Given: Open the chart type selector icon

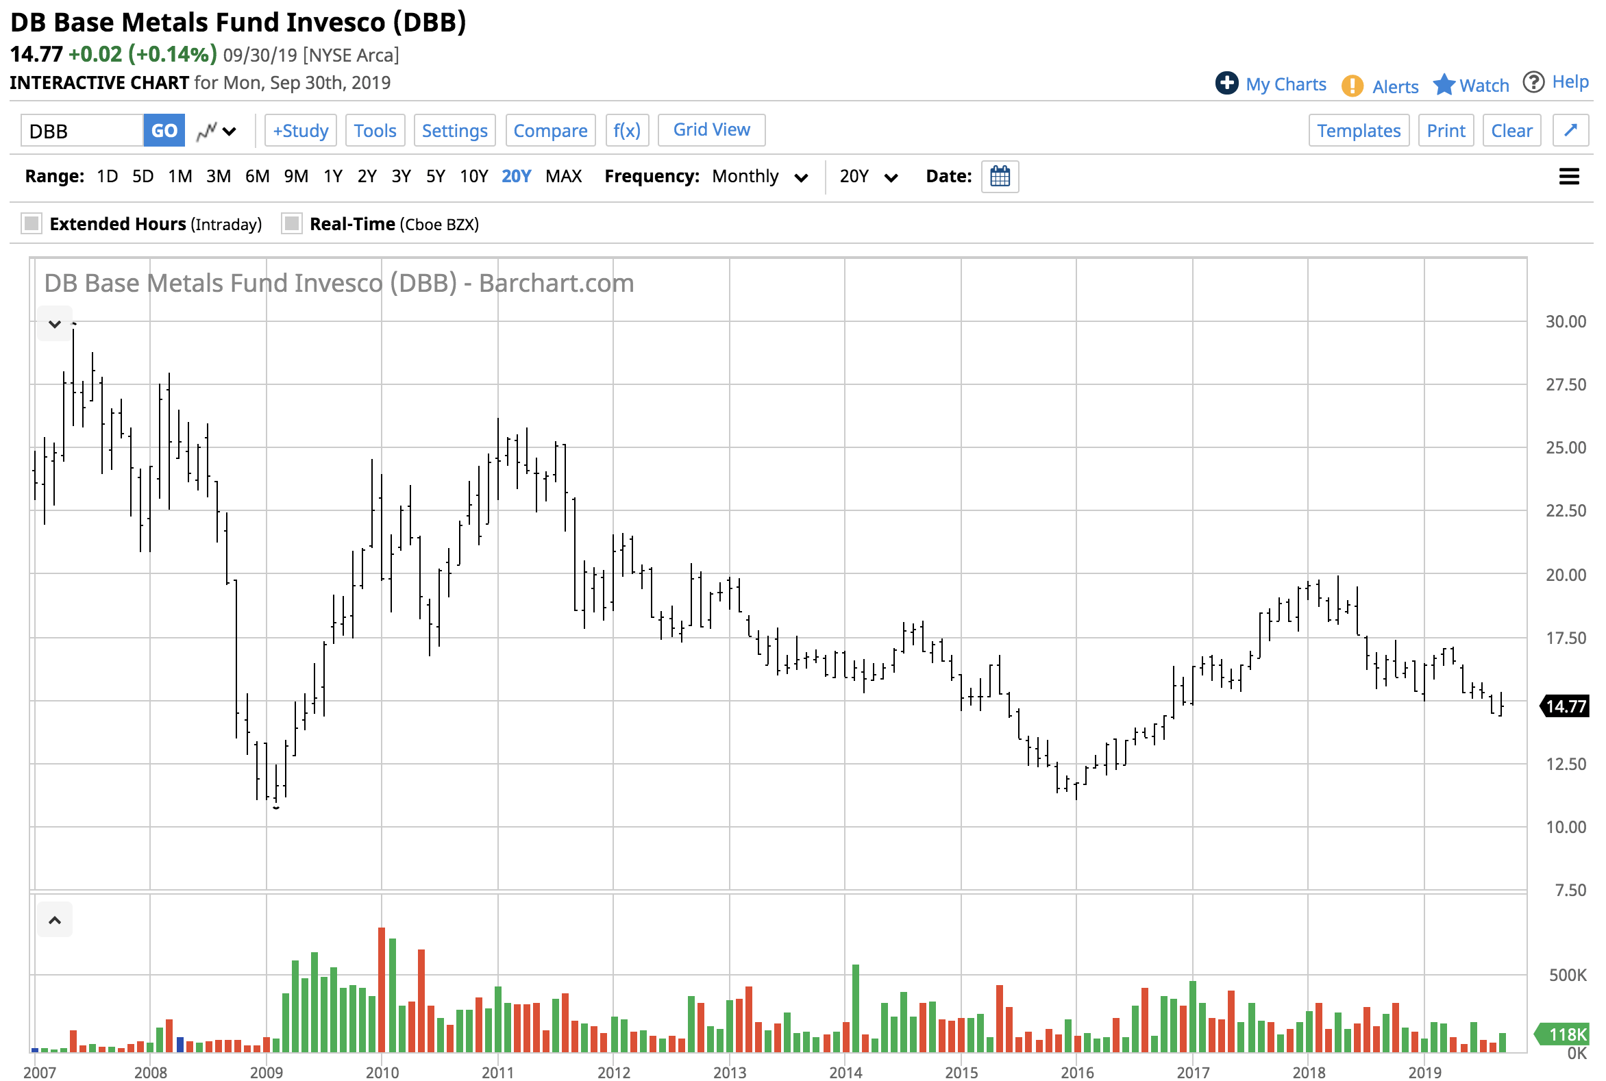Looking at the screenshot, I should pos(216,131).
